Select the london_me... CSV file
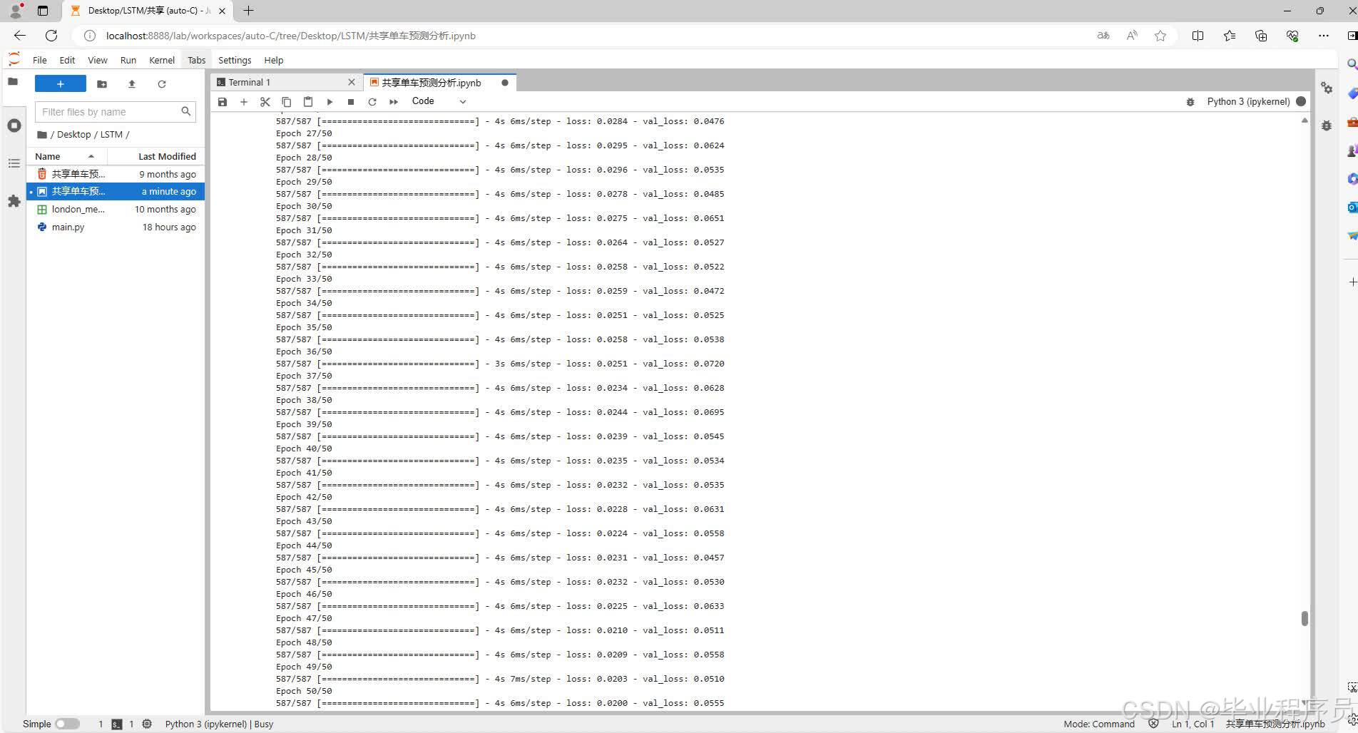 [x=116, y=209]
